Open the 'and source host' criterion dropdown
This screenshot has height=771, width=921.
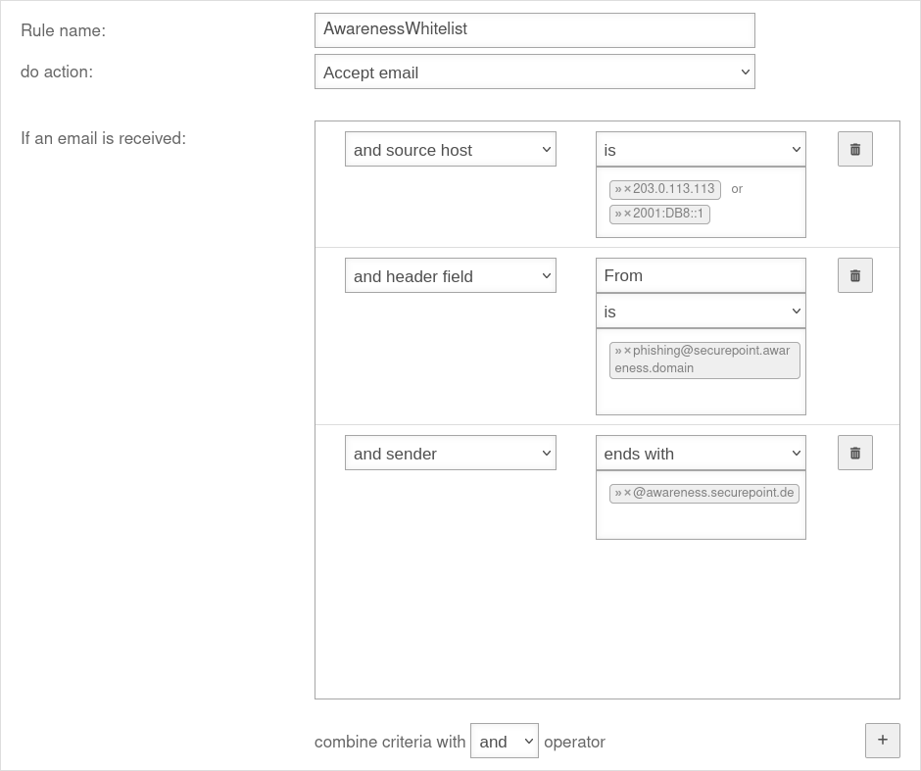click(450, 149)
